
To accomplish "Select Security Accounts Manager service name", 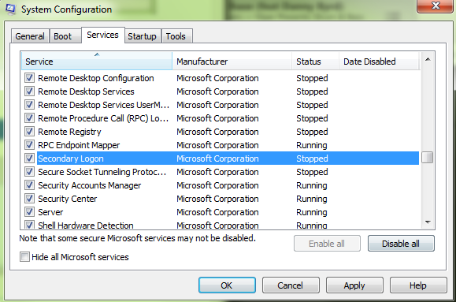I will coord(90,185).
